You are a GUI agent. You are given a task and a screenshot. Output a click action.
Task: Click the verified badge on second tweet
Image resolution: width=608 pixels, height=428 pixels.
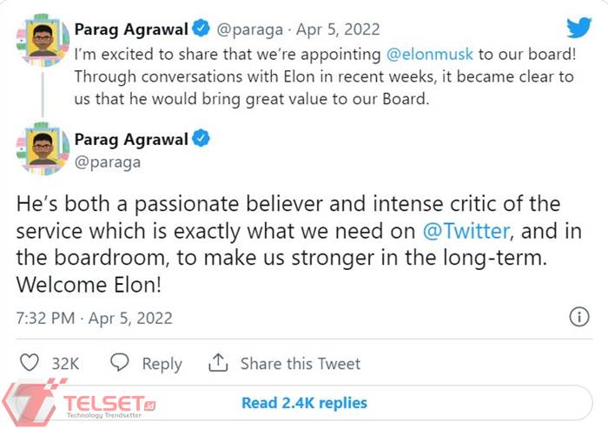pyautogui.click(x=202, y=138)
